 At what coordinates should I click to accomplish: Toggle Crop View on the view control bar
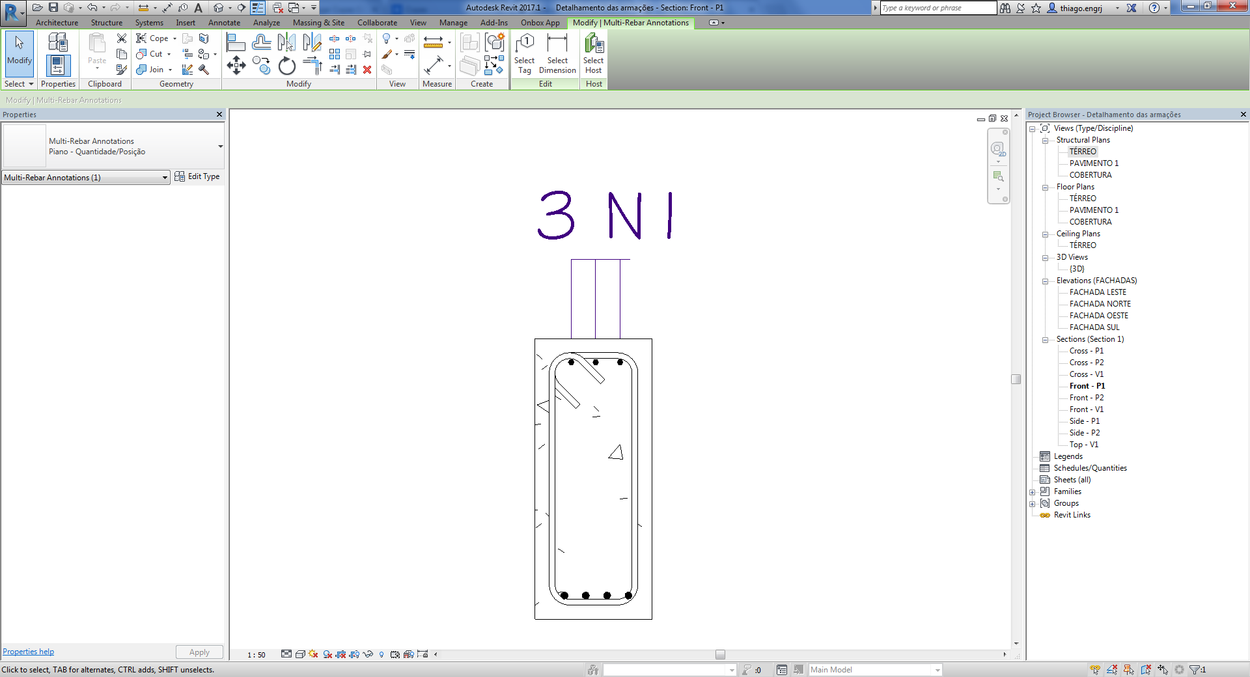(x=340, y=656)
